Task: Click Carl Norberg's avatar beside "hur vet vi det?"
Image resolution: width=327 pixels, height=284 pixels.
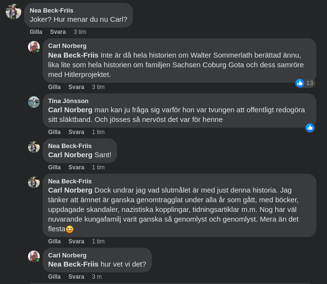Action: (34, 256)
